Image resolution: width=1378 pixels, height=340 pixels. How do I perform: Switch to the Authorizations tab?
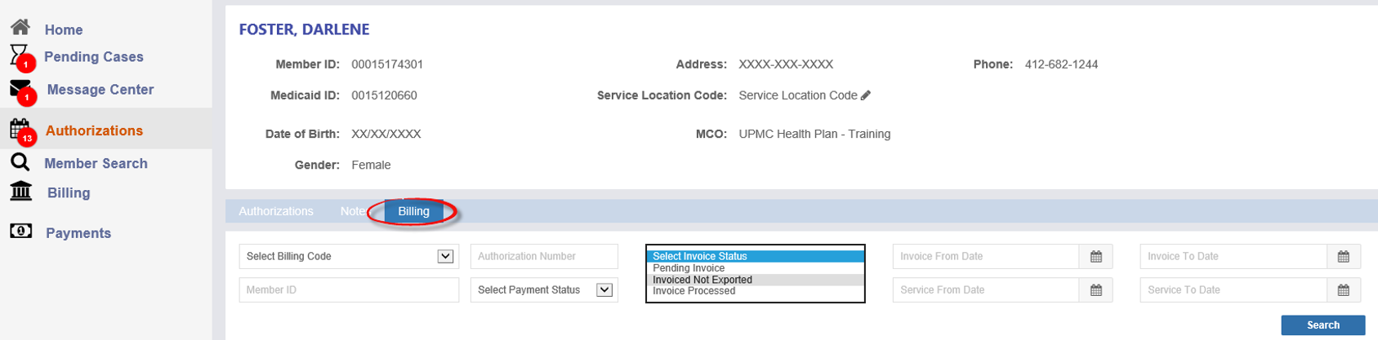(276, 211)
